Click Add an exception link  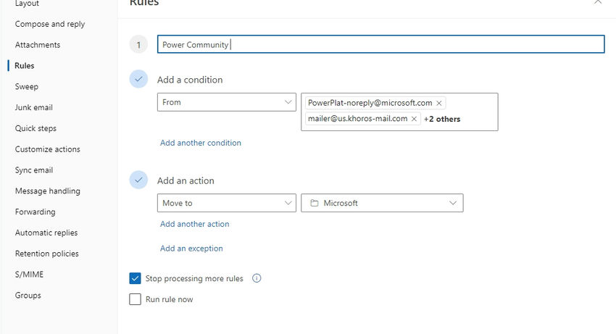191,249
